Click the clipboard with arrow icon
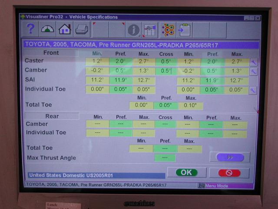This screenshot has width=278, height=209. [x=184, y=30]
